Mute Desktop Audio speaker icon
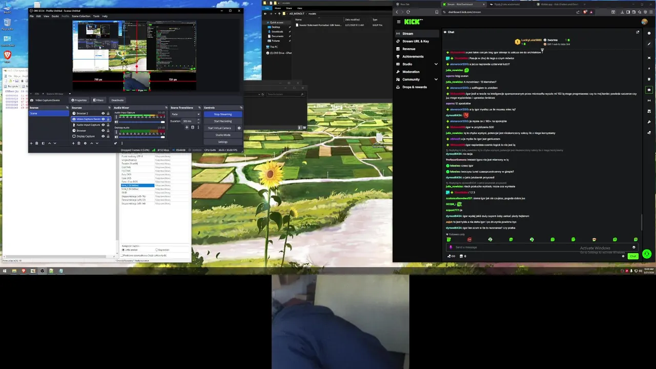This screenshot has height=369, width=656. click(116, 137)
